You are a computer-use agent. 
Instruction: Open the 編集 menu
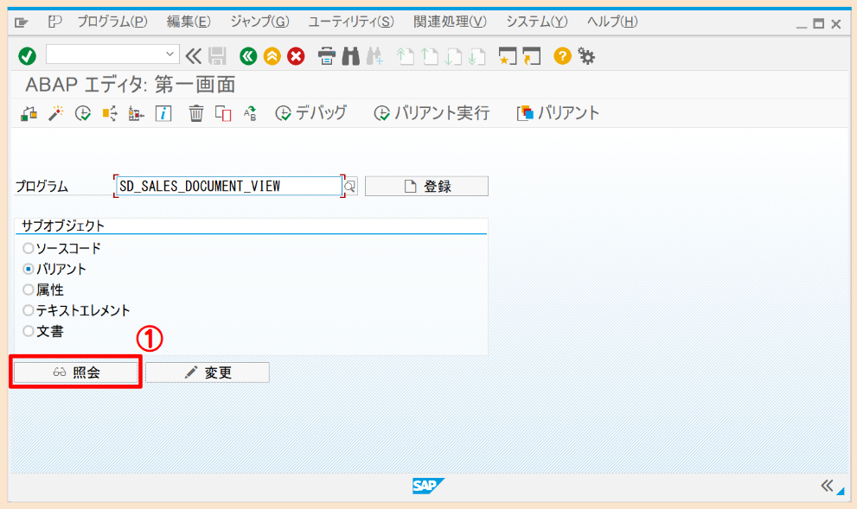[189, 22]
